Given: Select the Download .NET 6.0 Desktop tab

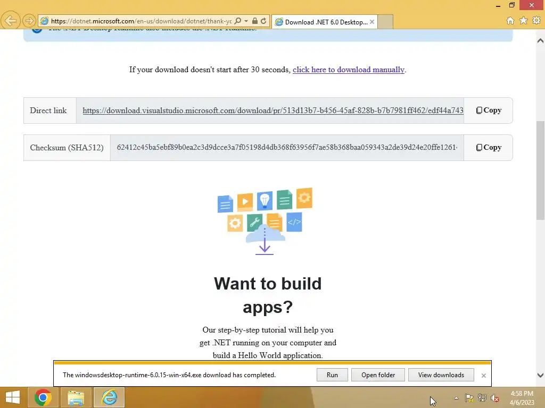Looking at the screenshot, I should tap(324, 22).
